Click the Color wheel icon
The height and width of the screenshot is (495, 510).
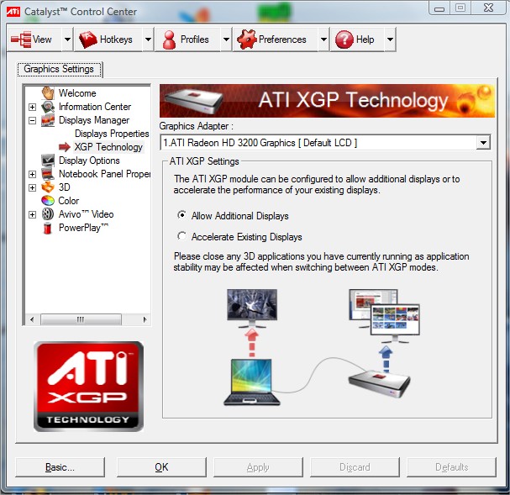click(x=48, y=201)
